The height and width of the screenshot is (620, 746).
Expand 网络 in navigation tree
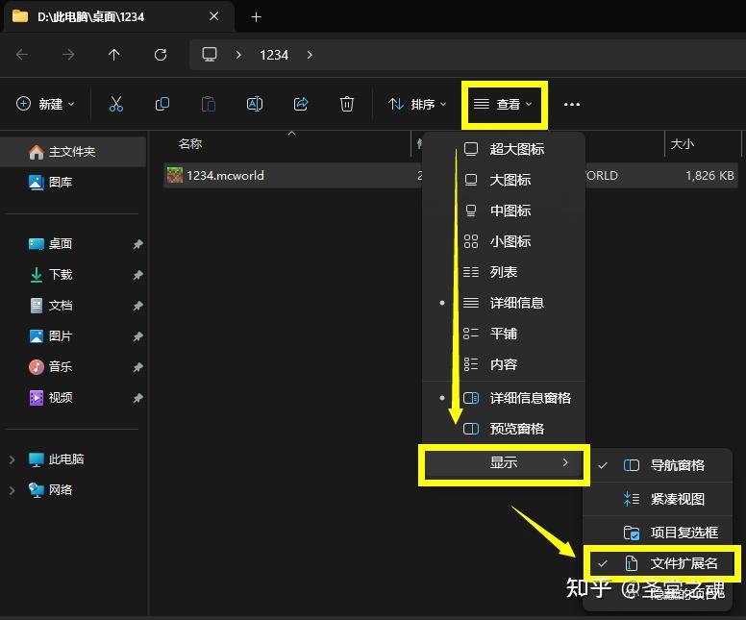tap(12, 490)
